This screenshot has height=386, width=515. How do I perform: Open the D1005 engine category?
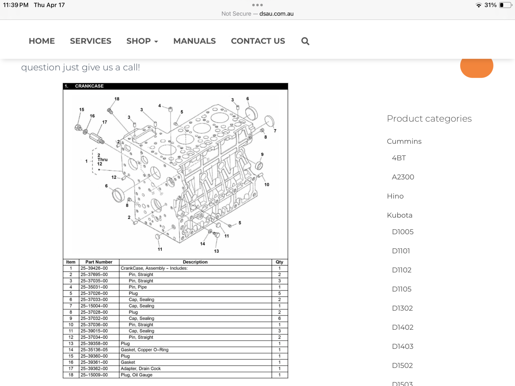(403, 232)
